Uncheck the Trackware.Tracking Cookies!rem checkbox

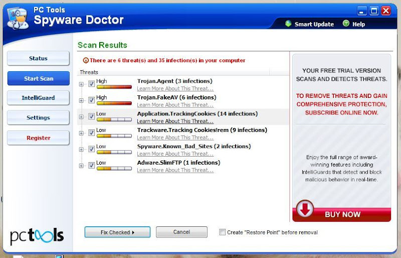pos(91,133)
